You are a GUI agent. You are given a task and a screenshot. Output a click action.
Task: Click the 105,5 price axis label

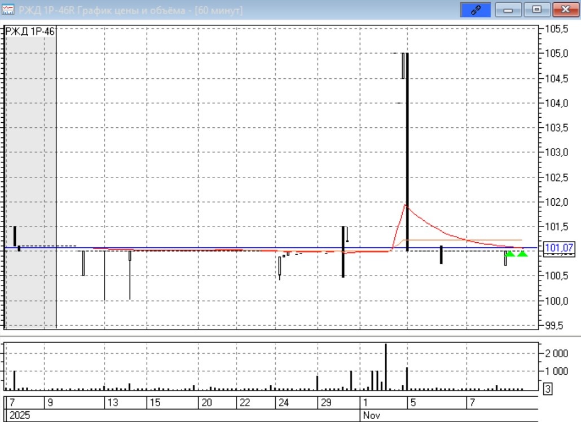click(x=556, y=29)
